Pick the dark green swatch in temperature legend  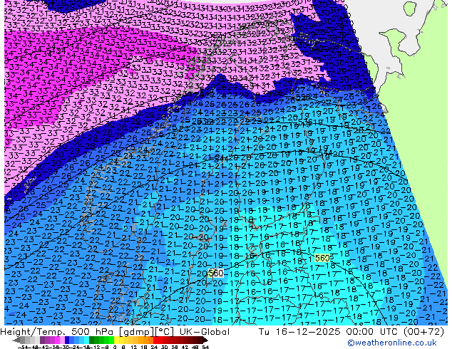click(92, 340)
